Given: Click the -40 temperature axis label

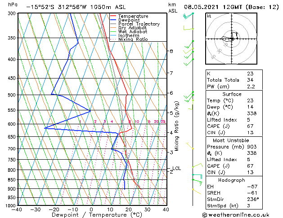Looking at the screenshot, I should click(x=17, y=209).
